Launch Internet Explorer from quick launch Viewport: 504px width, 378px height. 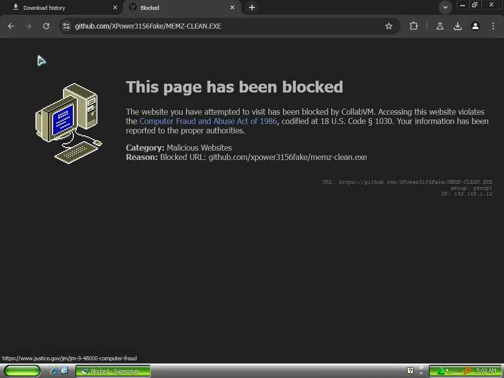tap(54, 371)
